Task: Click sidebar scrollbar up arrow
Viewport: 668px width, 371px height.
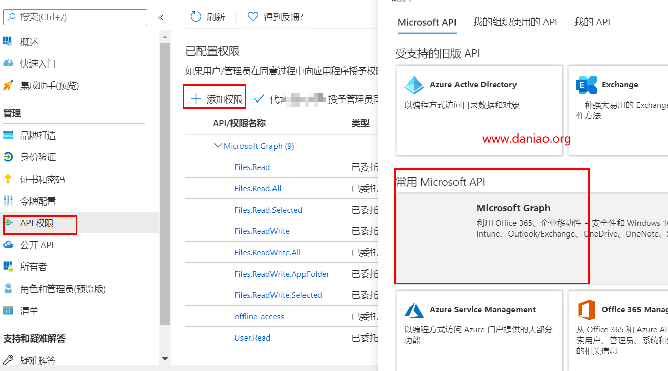Action: coord(165,36)
